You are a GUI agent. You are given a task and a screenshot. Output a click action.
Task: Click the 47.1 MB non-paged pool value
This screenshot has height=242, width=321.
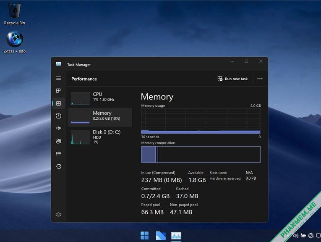coord(181,212)
